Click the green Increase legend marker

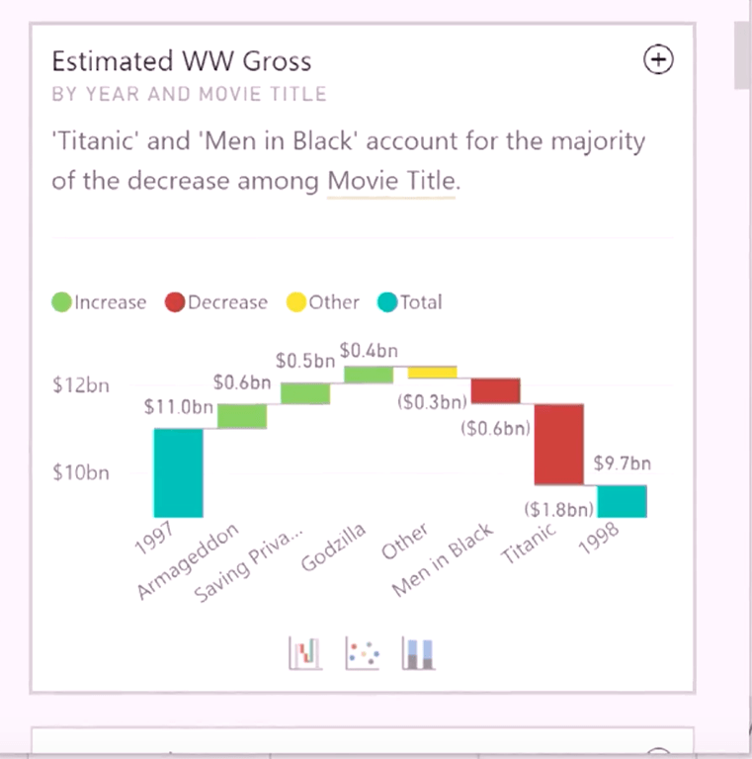click(62, 302)
